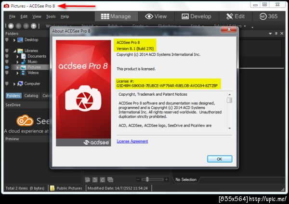
Task: Open the 365 mode
Action: tap(269, 16)
